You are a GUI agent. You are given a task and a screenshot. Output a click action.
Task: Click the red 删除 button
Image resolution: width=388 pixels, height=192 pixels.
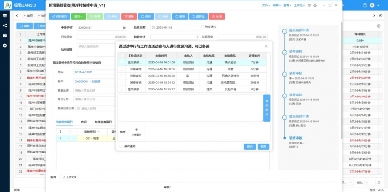click(129, 16)
